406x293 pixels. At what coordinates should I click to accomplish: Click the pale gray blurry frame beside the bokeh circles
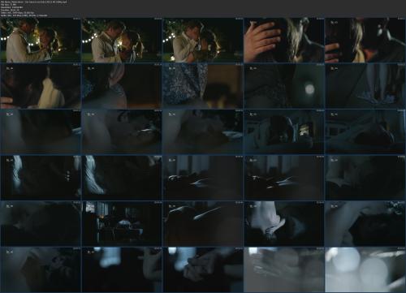[284, 269]
